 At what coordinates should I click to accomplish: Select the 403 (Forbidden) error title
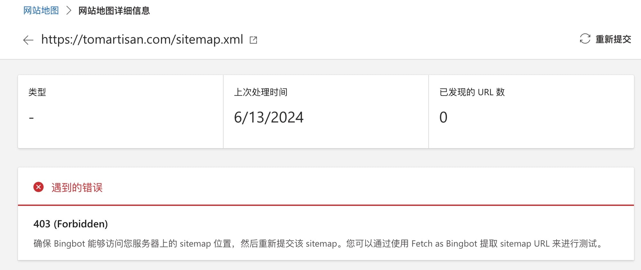(x=71, y=224)
